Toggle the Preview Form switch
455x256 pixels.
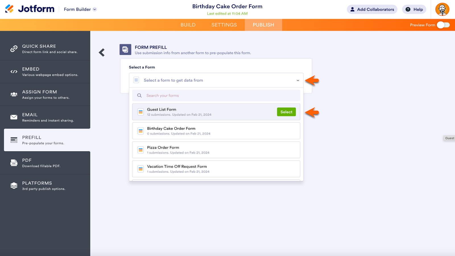pos(443,25)
